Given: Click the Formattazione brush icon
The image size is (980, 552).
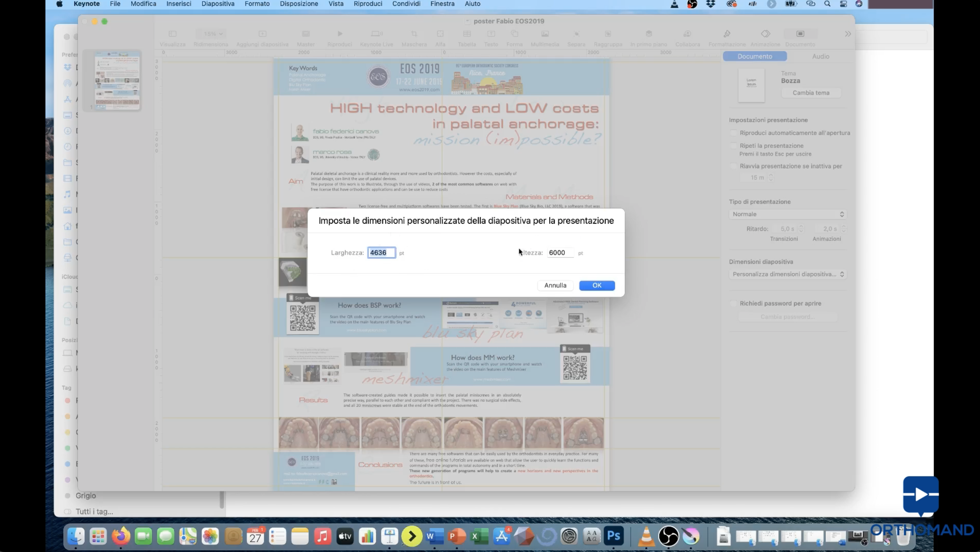Looking at the screenshot, I should pyautogui.click(x=727, y=34).
